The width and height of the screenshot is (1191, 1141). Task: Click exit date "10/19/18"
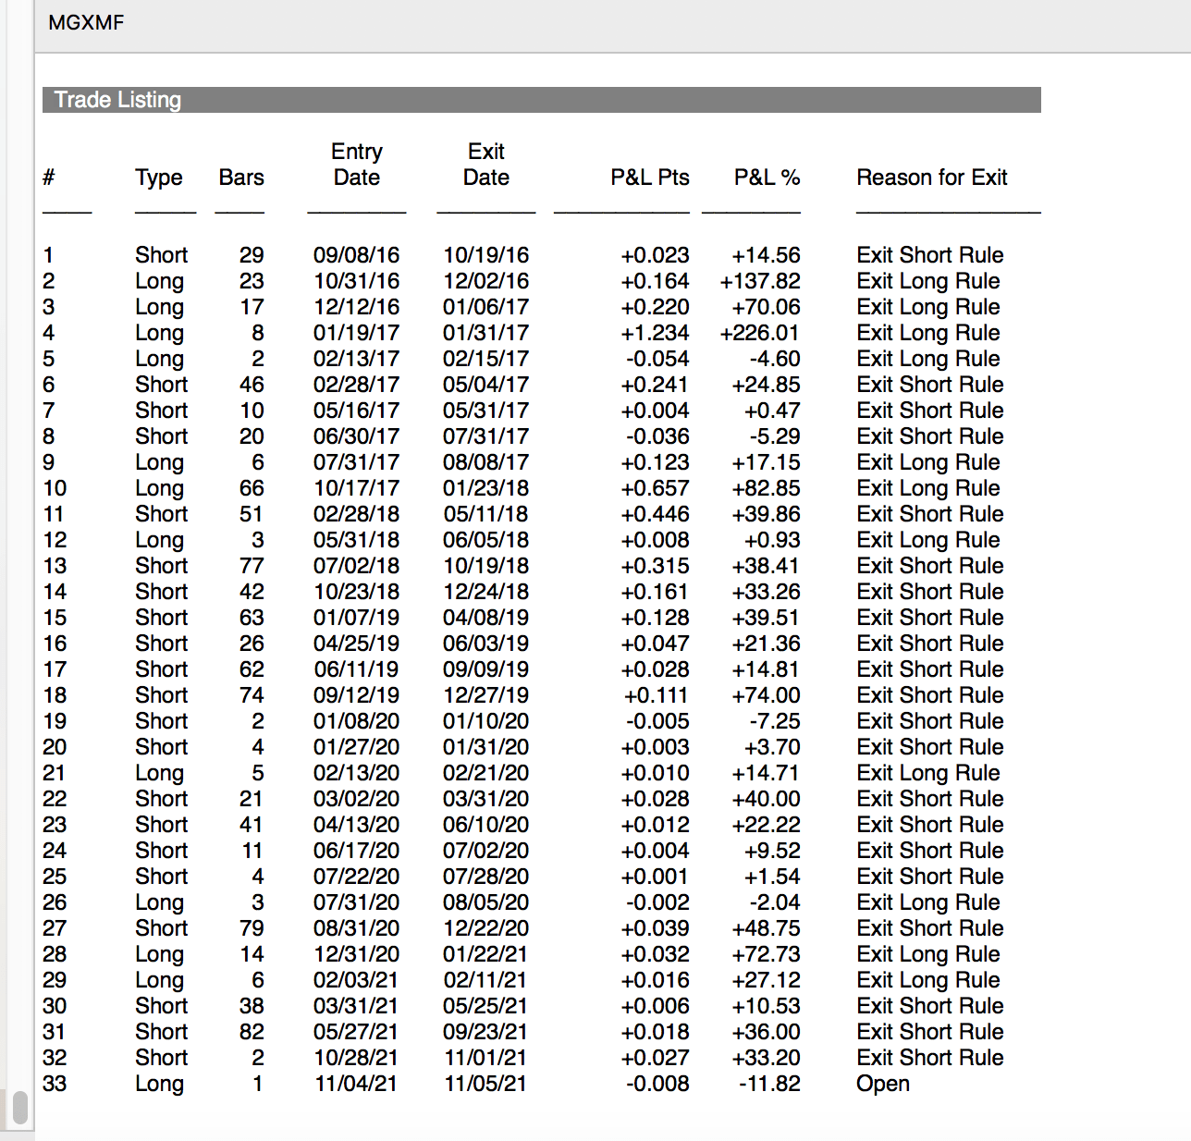point(486,566)
